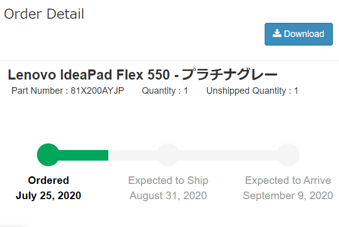This screenshot has width=339, height=227.
Task: Click the Order Detail heading
Action: coord(44,14)
